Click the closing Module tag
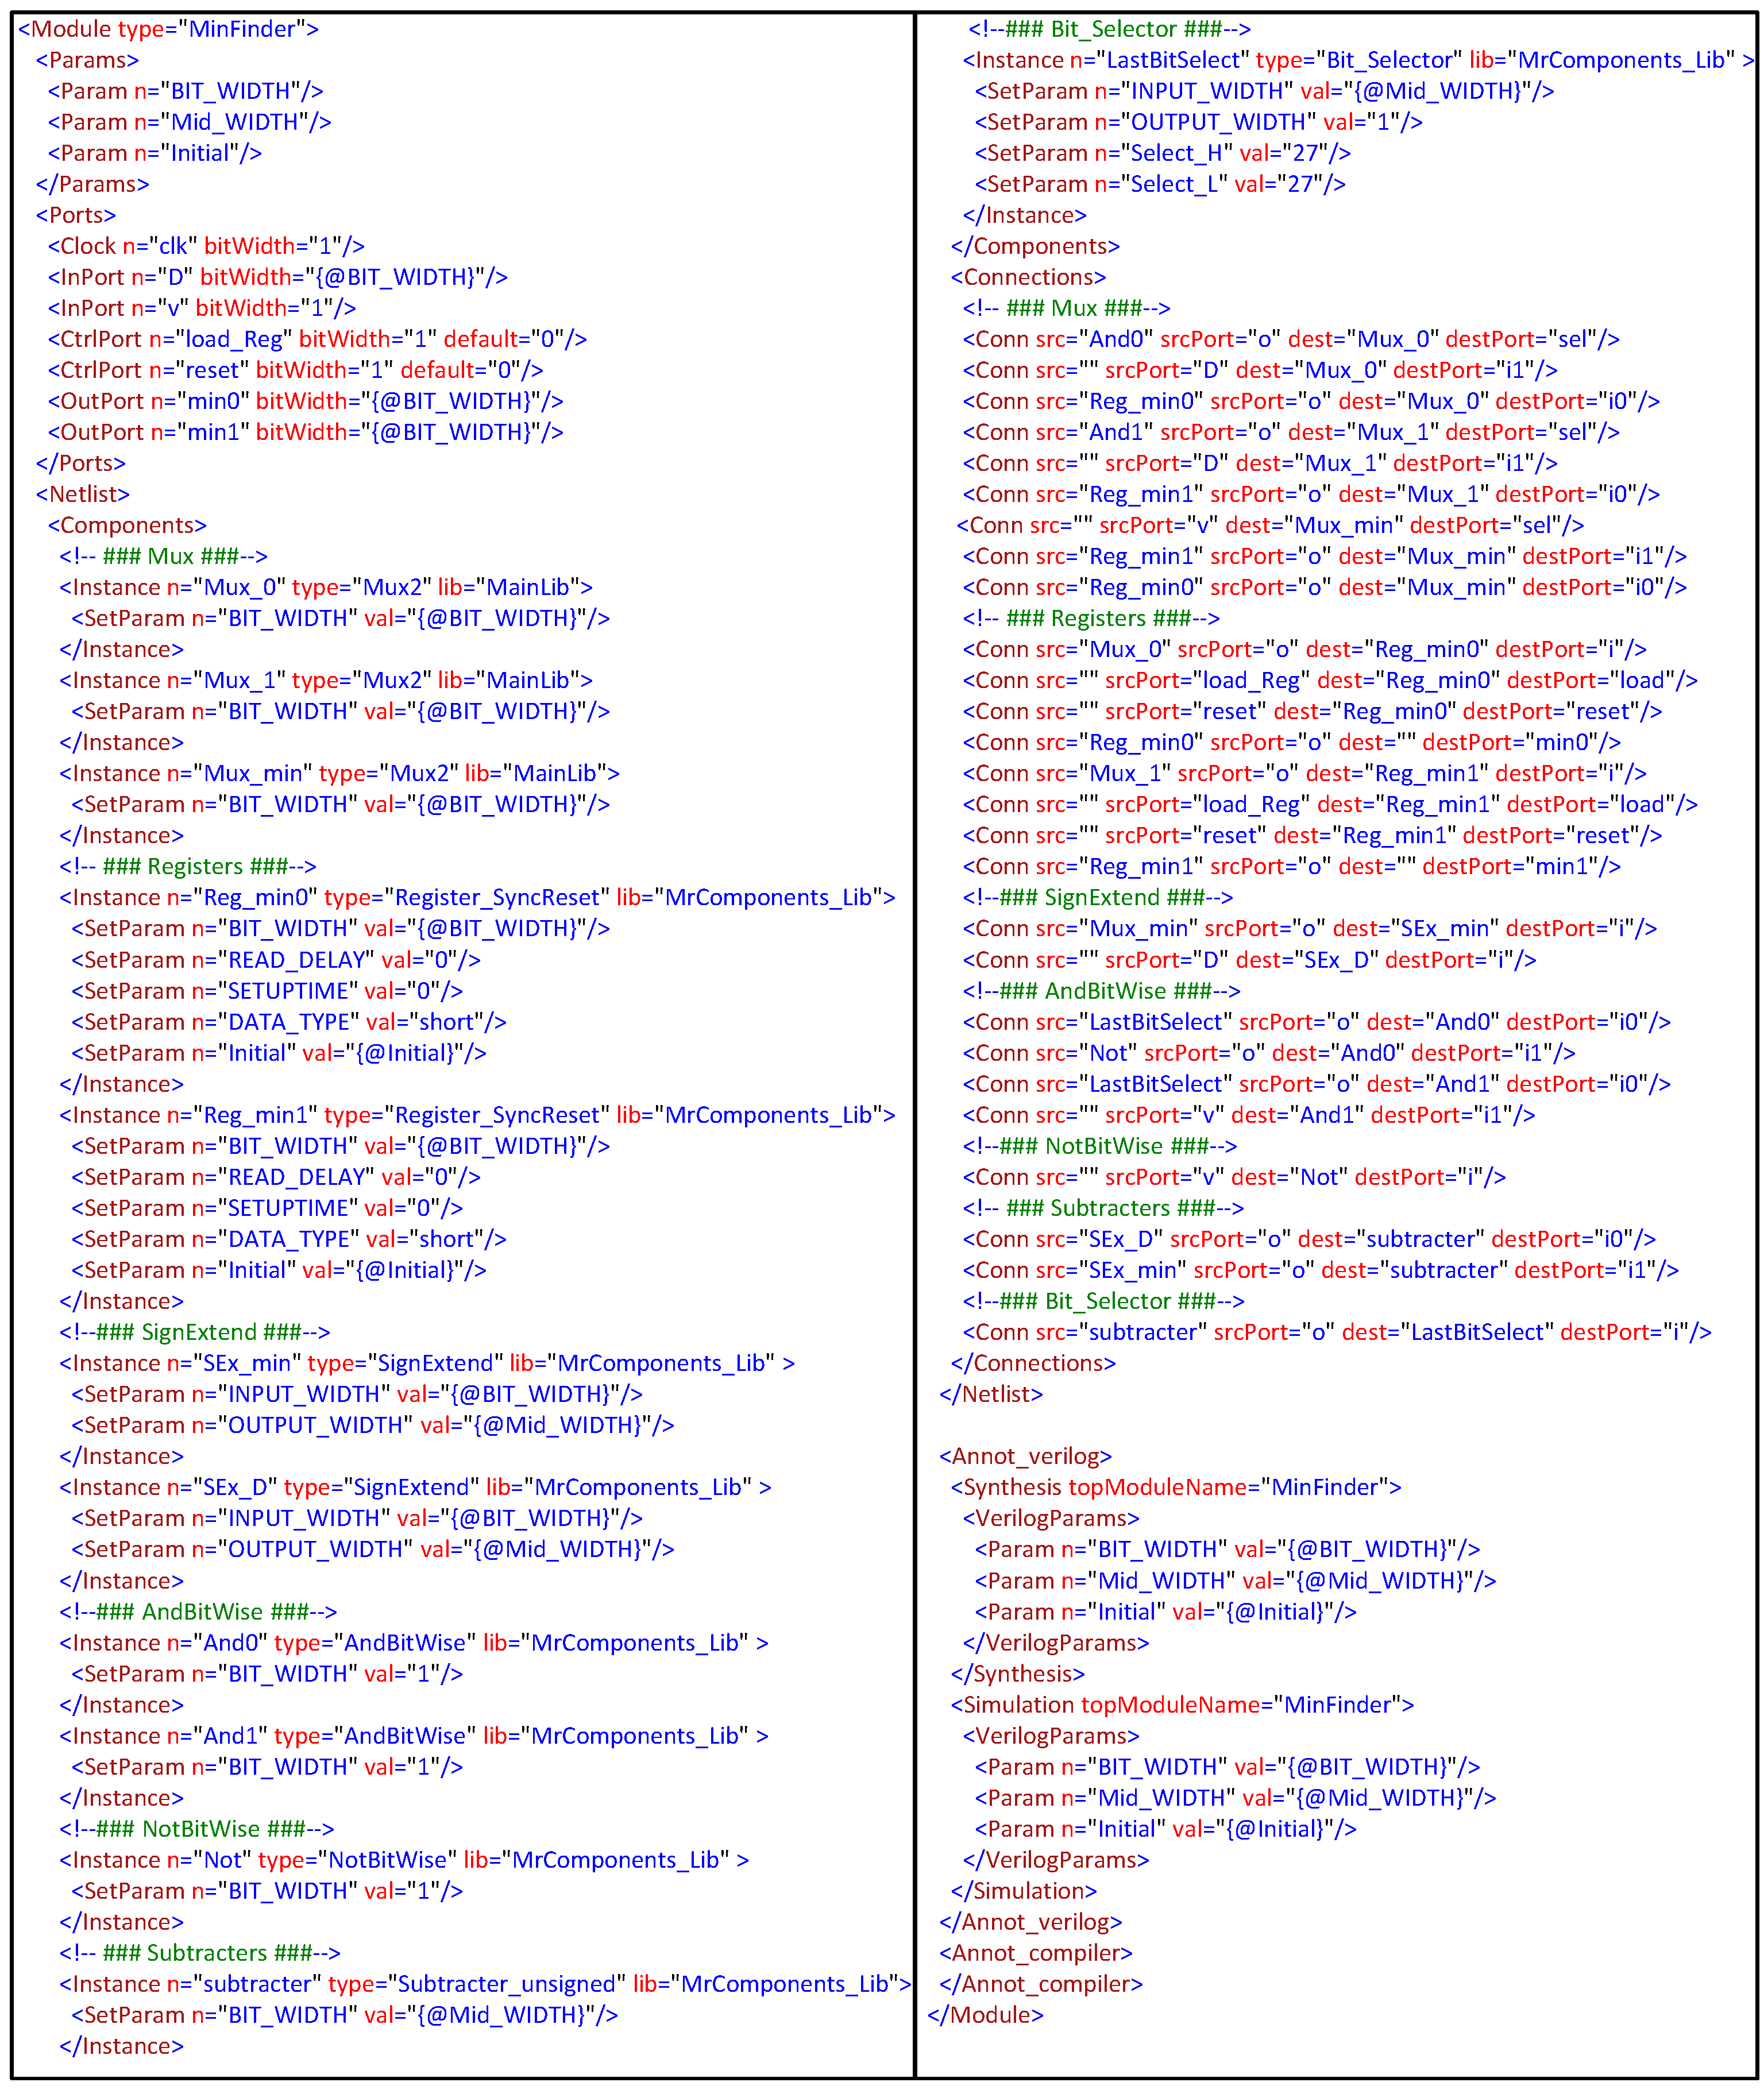The height and width of the screenshot is (2090, 1764). coord(985,2015)
